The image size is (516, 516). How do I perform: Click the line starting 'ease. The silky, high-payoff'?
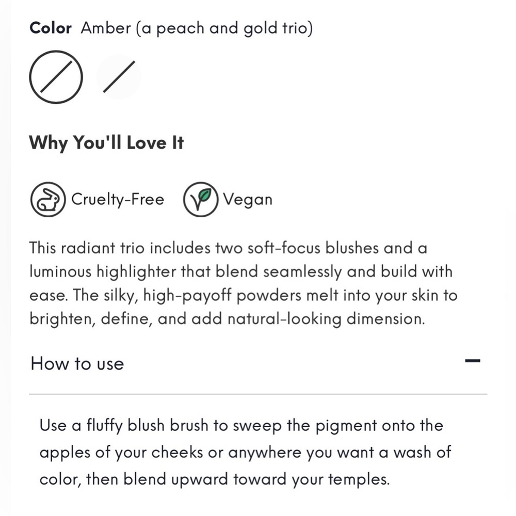point(244,296)
